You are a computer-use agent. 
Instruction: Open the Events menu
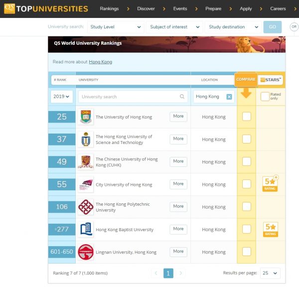[x=180, y=8]
